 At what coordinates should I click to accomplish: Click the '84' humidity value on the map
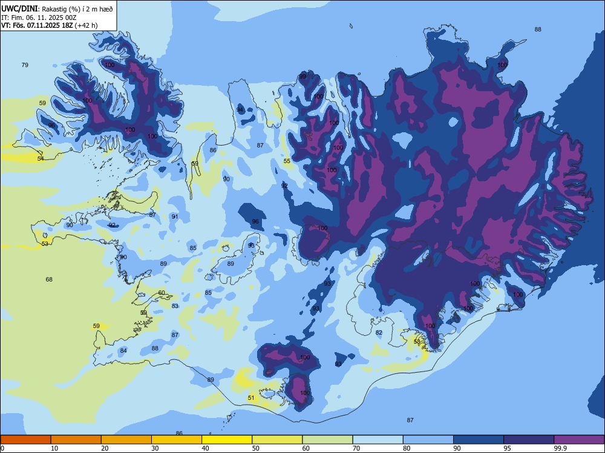(123, 350)
